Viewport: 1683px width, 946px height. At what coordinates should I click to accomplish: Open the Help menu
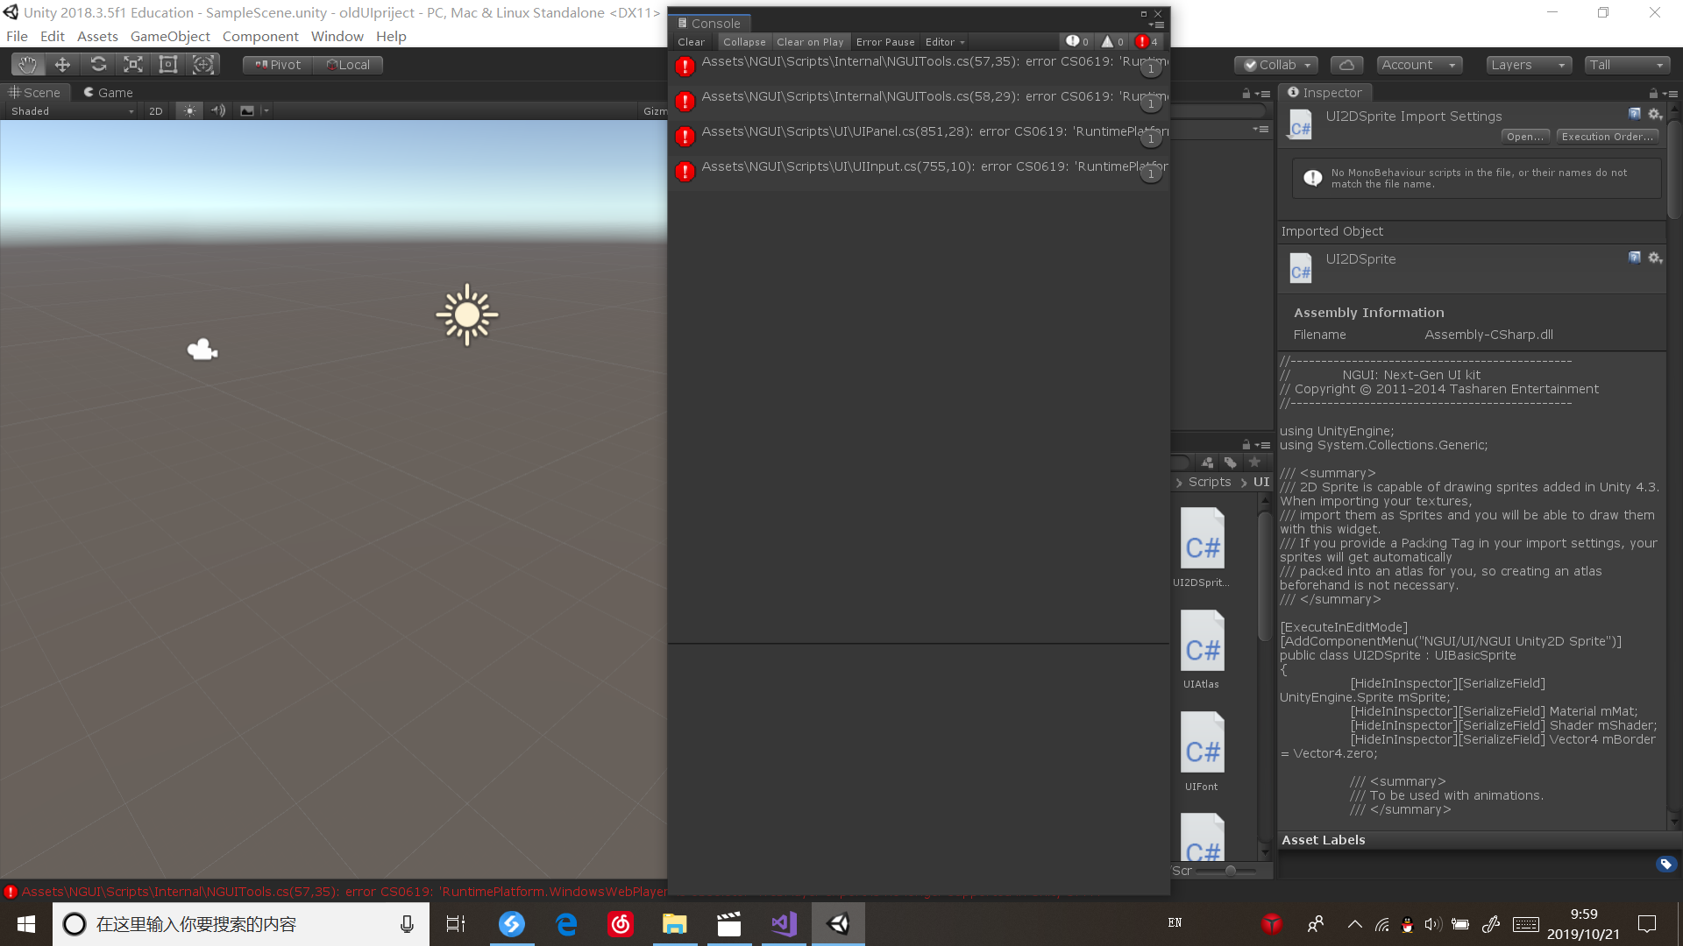coord(391,36)
